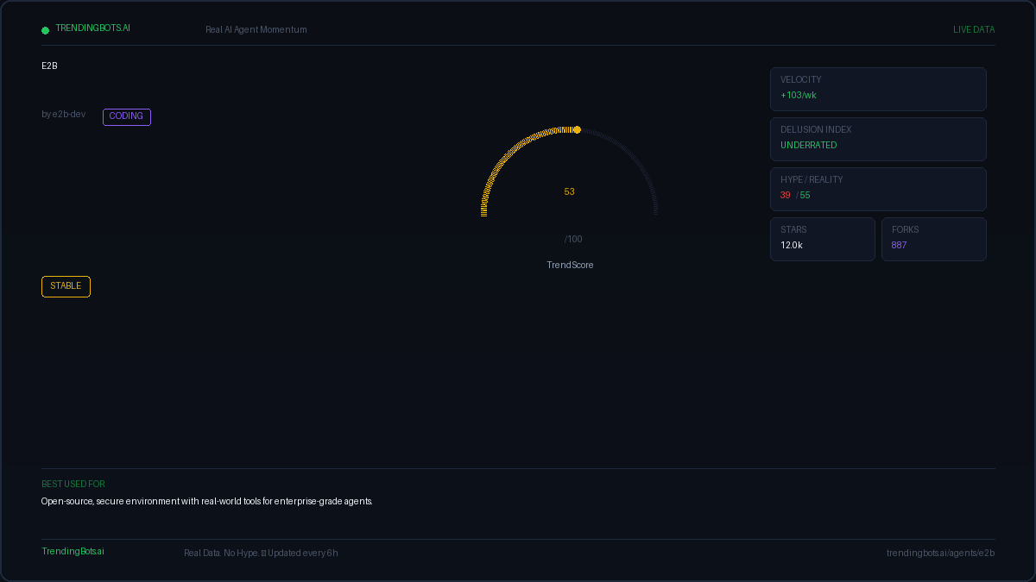The width and height of the screenshot is (1036, 582).
Task: Click the 12.0k stars value
Action: 792,246
